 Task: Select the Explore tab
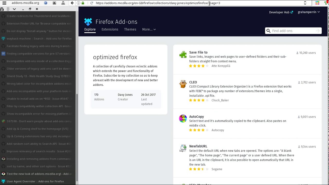90,29
